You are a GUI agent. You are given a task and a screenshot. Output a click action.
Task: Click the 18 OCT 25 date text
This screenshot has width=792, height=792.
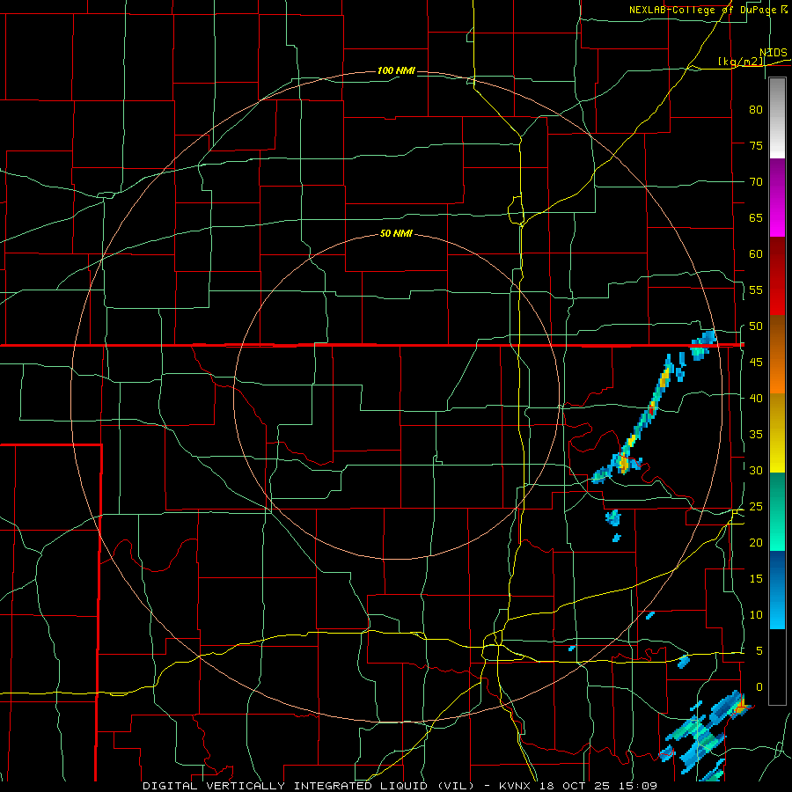(575, 786)
